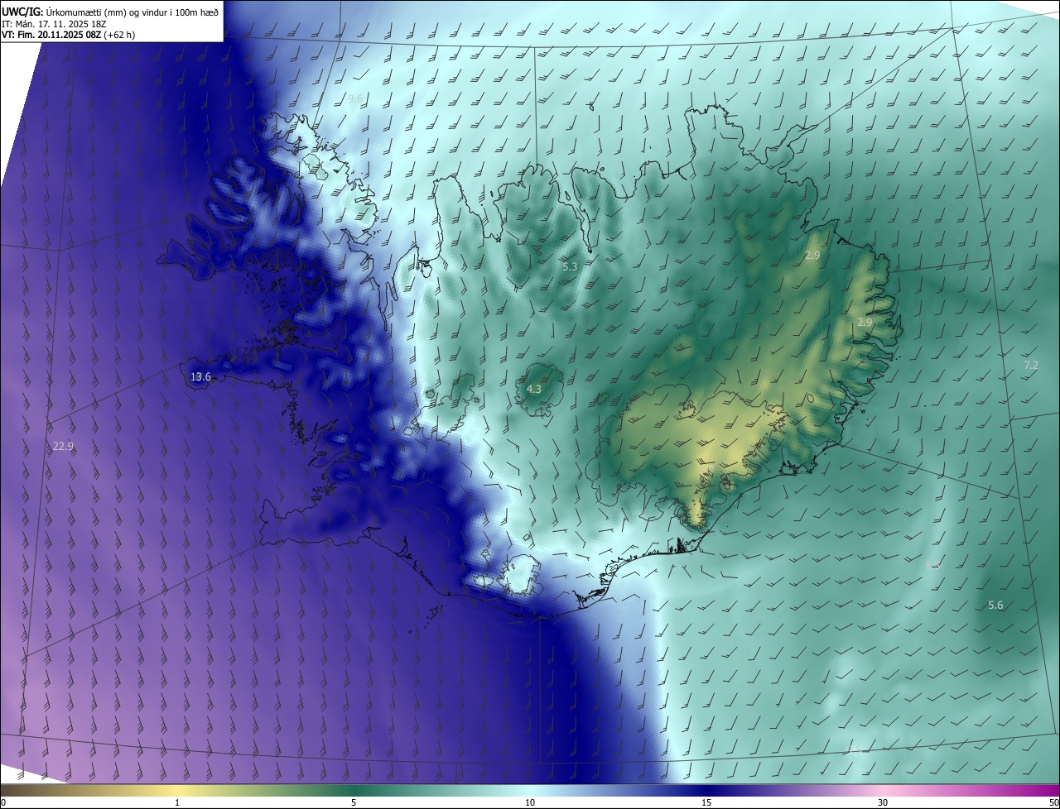
Task: Click the color scale tick labeled 30
Action: click(883, 802)
